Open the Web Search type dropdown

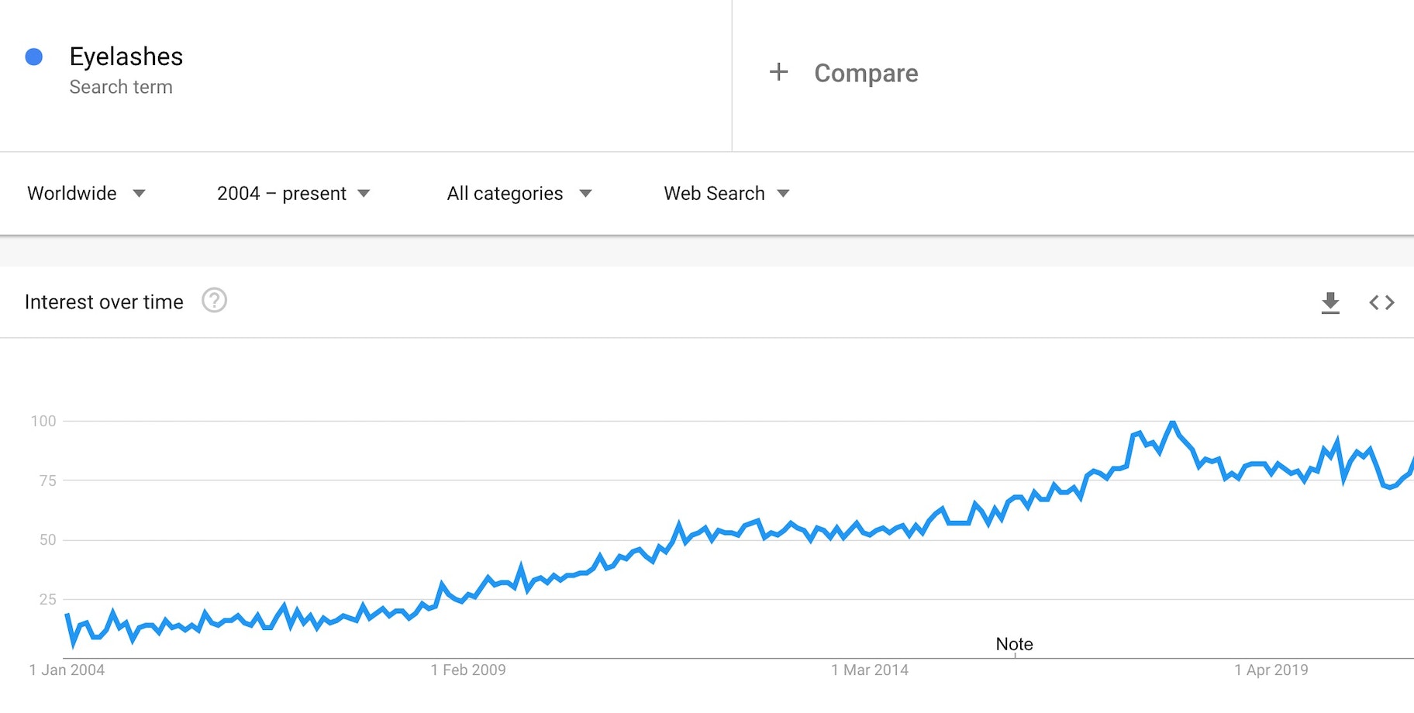tap(726, 193)
